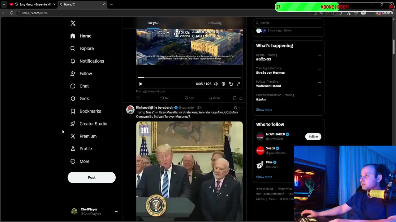Viewport: 396px width, 222px height.
Task: Follow the agibot-world.com source link
Action: [150, 91]
